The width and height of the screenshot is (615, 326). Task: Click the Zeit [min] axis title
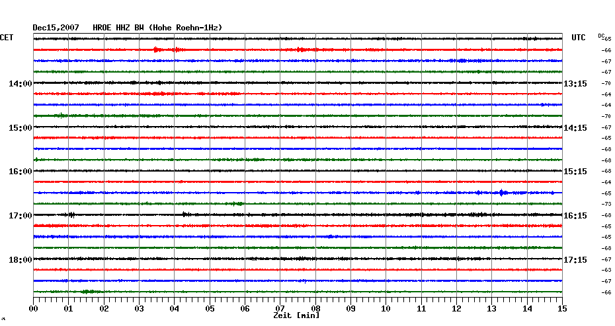296,315
